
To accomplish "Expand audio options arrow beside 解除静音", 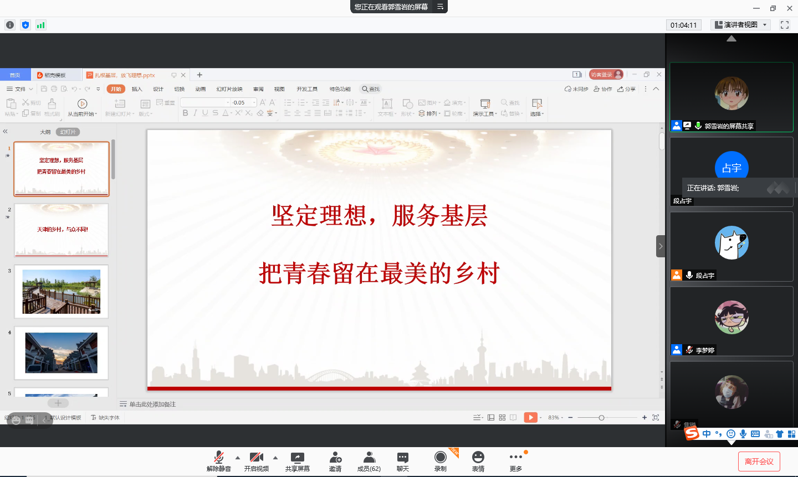I will [238, 458].
